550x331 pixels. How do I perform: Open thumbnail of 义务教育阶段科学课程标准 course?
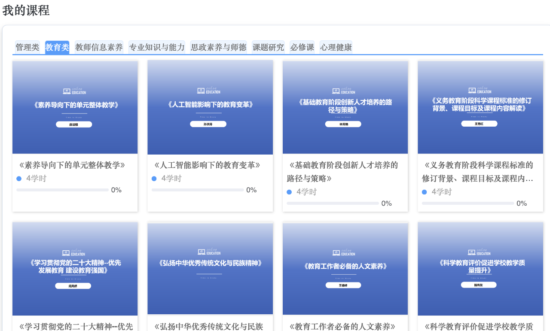[x=480, y=107]
